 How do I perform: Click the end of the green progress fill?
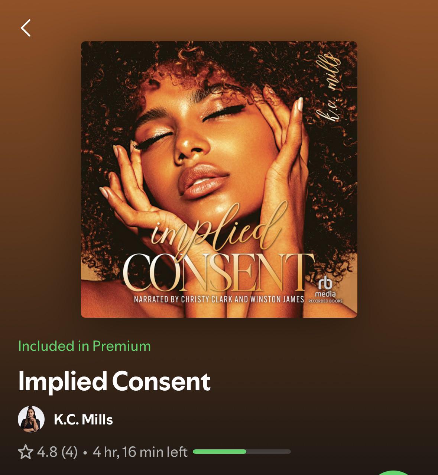click(245, 452)
